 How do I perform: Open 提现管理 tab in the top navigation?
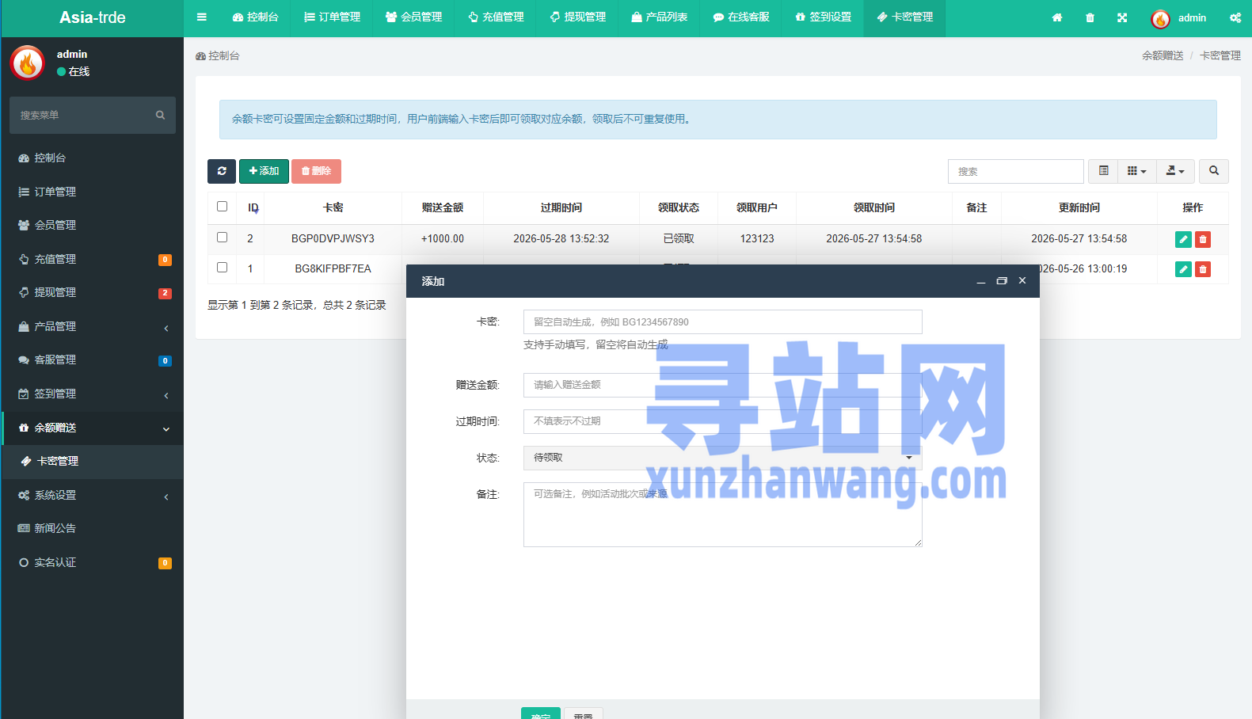pos(577,17)
